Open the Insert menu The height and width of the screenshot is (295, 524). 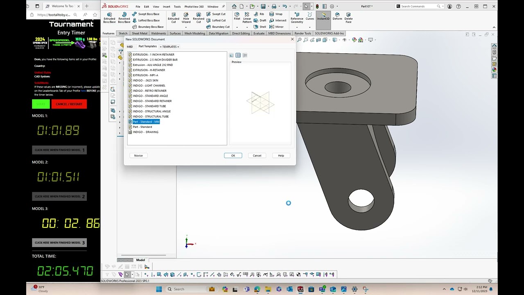(166, 7)
